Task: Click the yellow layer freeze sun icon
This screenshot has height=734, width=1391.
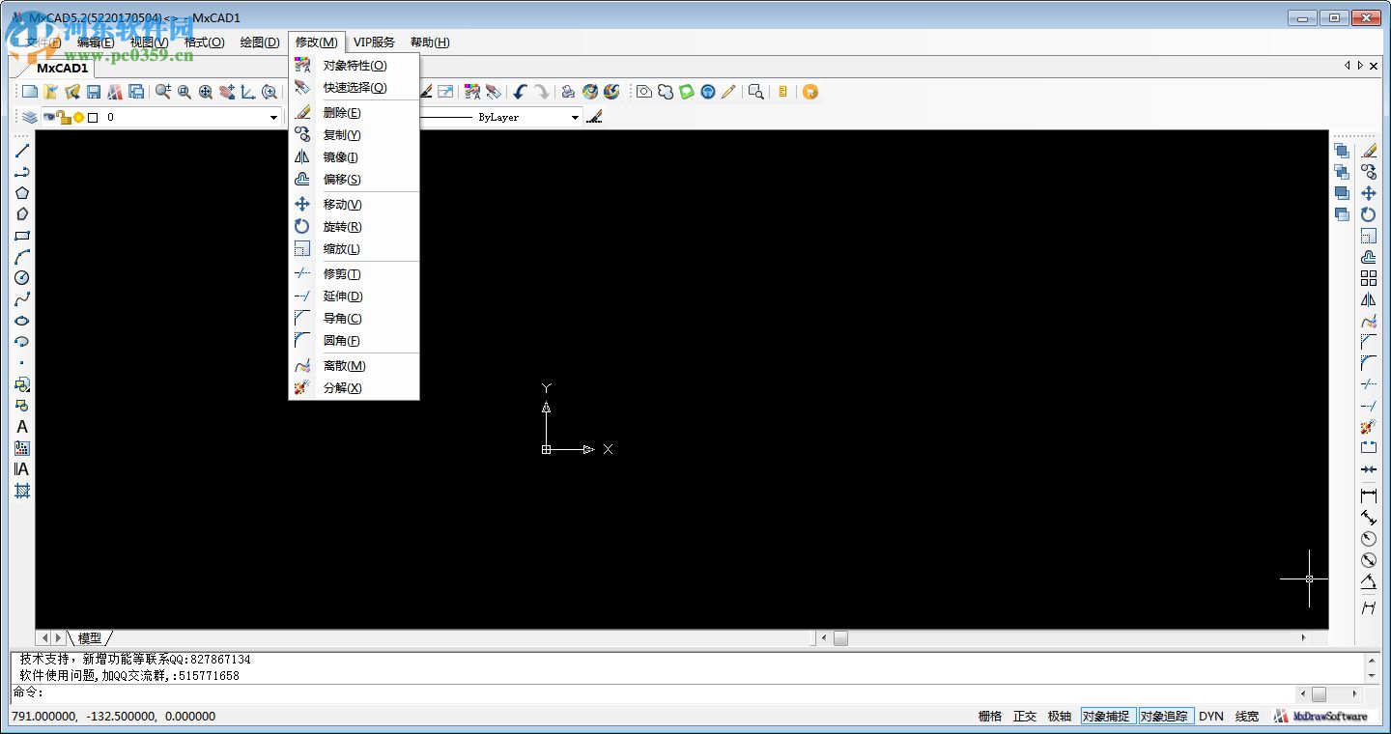Action: pos(79,118)
